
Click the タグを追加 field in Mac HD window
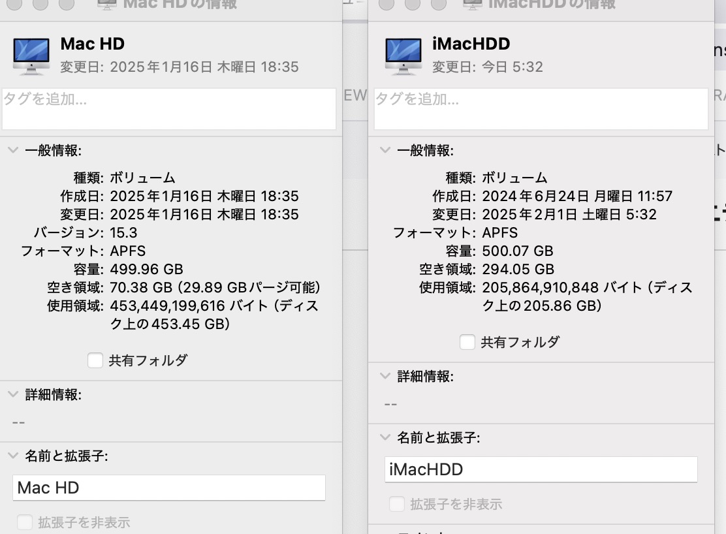169,109
